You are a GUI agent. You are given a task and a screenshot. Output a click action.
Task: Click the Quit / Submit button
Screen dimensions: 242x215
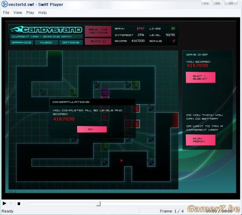pos(200,77)
